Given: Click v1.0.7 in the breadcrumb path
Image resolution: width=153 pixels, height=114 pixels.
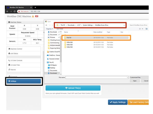Looking at the screenshot, I should (79, 25).
